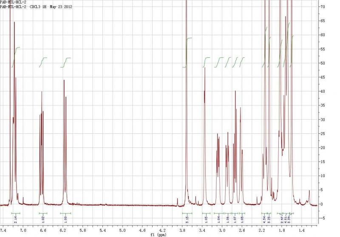The width and height of the screenshot is (340, 237).
Task: Click the green integral curve above 6.6 ppm
Action: coord(43,62)
